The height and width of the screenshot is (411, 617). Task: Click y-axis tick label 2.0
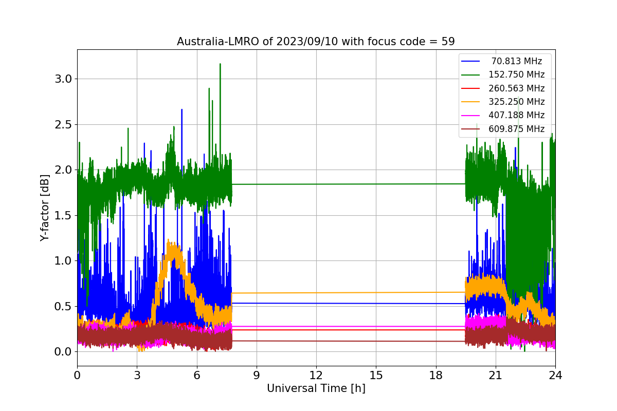[64, 170]
